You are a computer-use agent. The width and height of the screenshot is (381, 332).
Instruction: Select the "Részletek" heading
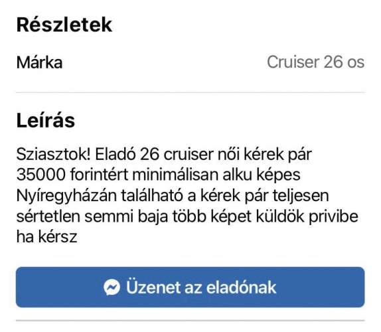point(64,25)
